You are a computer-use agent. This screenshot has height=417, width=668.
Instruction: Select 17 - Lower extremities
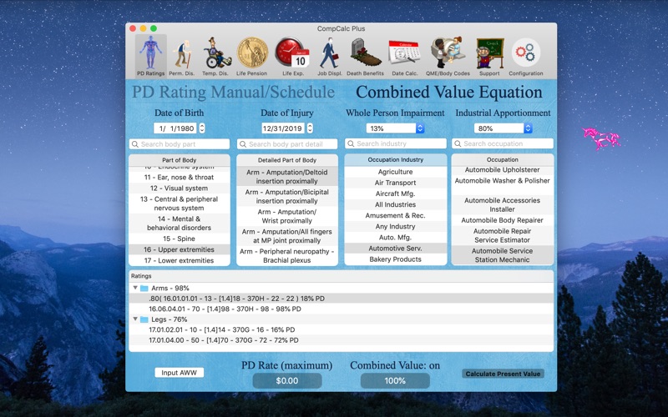coord(179,260)
